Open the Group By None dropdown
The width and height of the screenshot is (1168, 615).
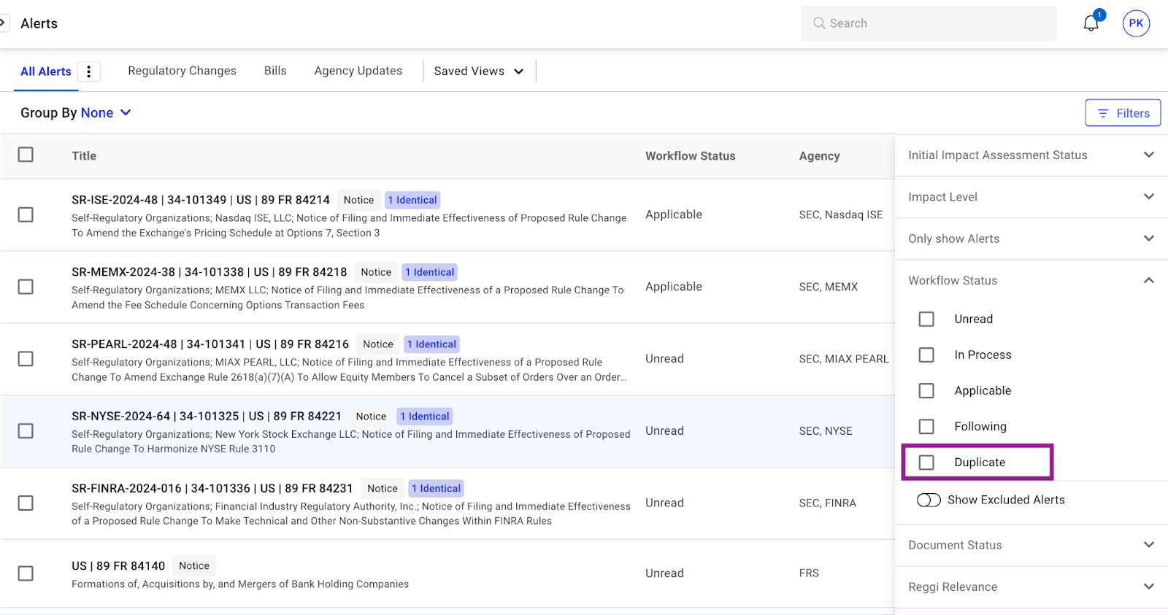[x=105, y=113]
